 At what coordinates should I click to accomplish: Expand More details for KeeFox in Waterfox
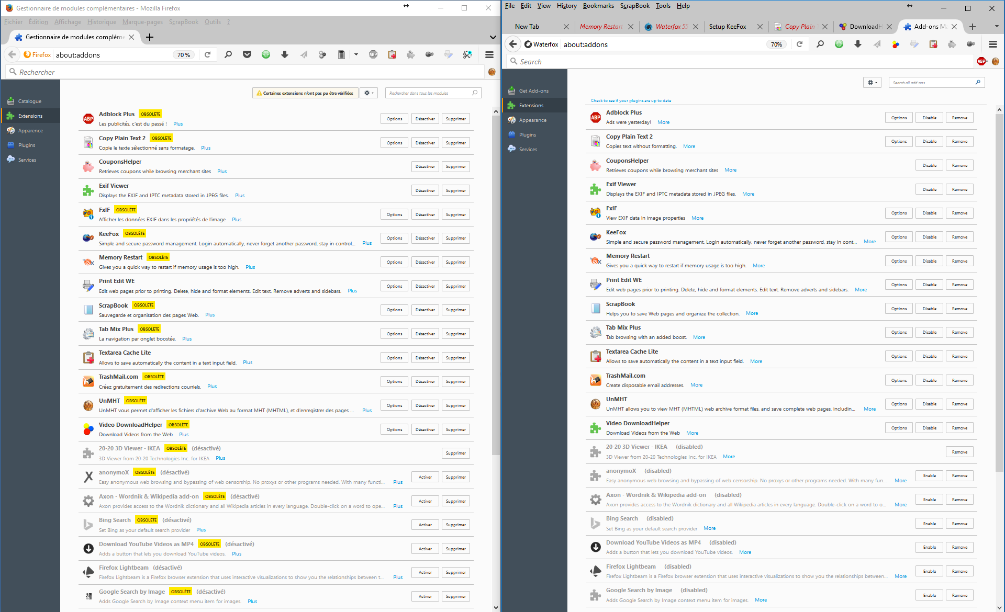pyautogui.click(x=869, y=242)
